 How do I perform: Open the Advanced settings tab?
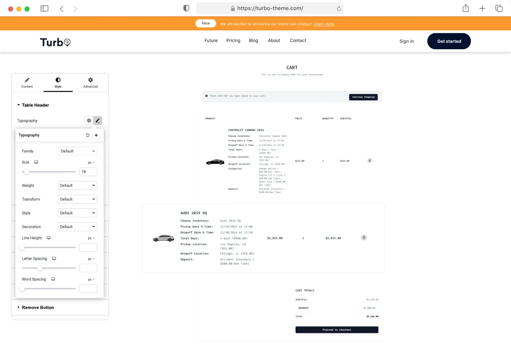point(90,83)
